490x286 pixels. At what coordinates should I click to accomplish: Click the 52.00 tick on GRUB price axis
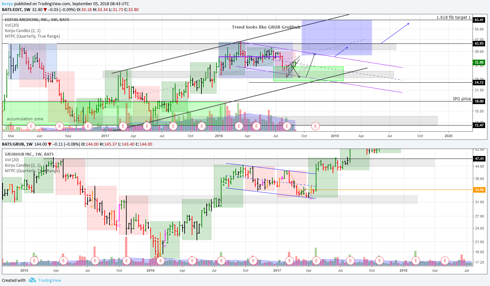pos(479,150)
